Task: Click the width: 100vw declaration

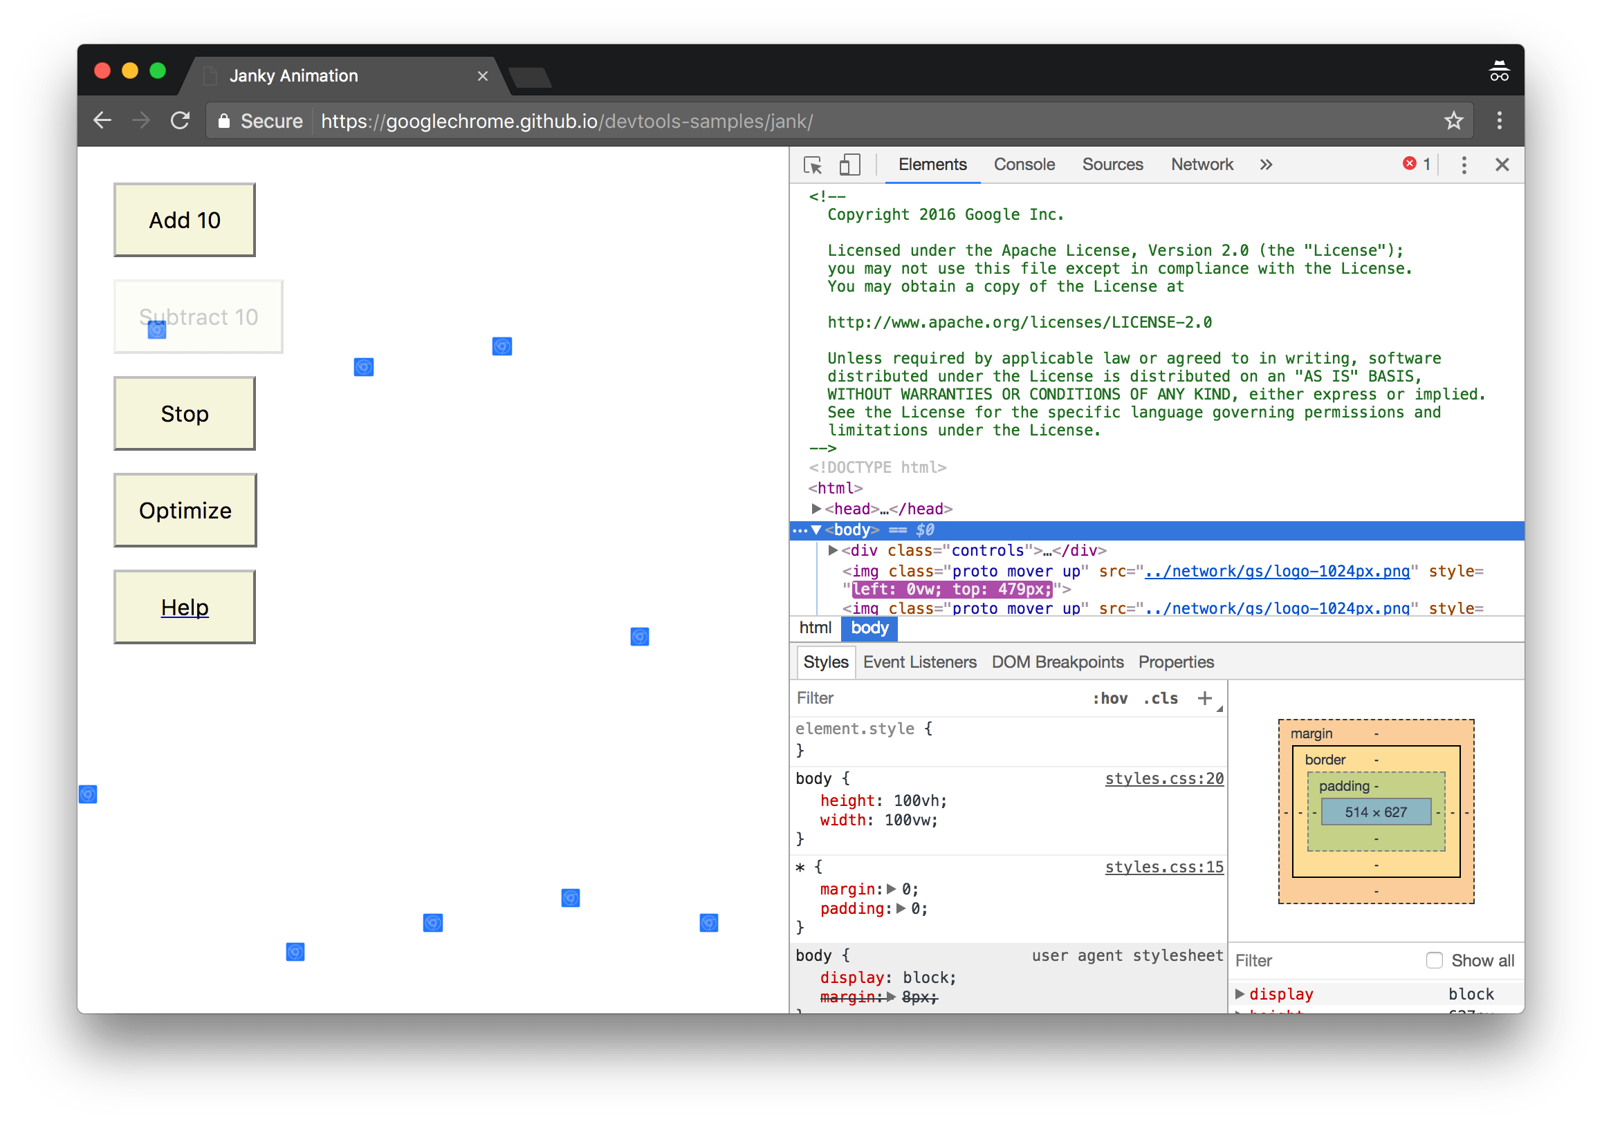Action: point(879,821)
